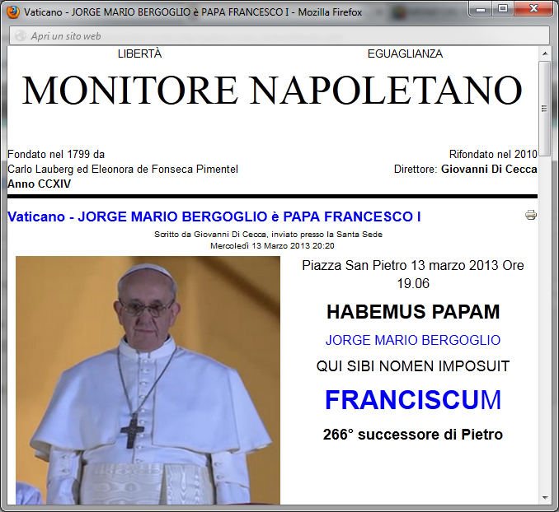Click the large FRANCISCUM blue text
The width and height of the screenshot is (559, 512).
413,400
